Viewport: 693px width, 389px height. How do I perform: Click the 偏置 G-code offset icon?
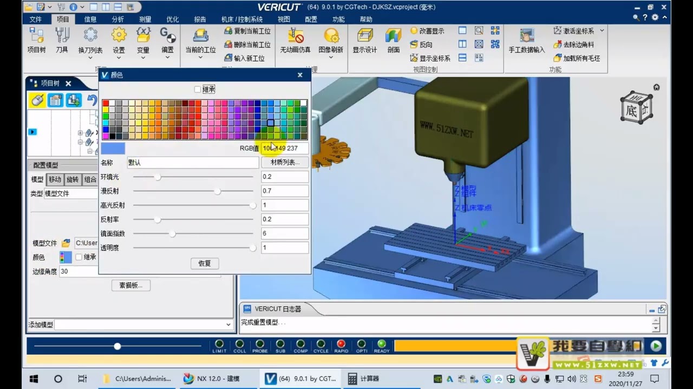pyautogui.click(x=168, y=36)
